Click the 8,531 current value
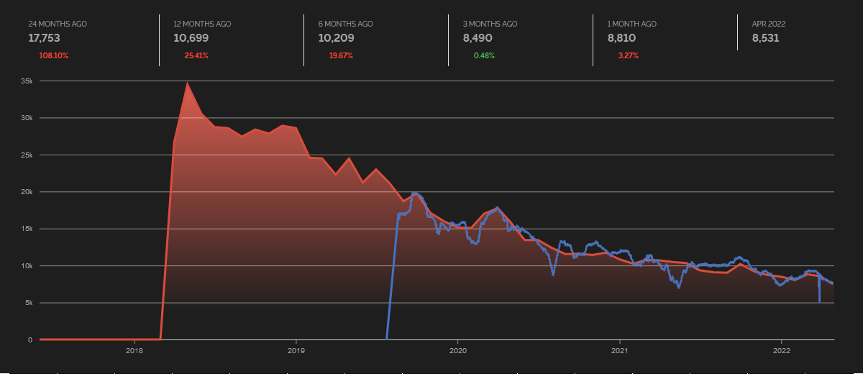The height and width of the screenshot is (374, 863). coord(765,38)
